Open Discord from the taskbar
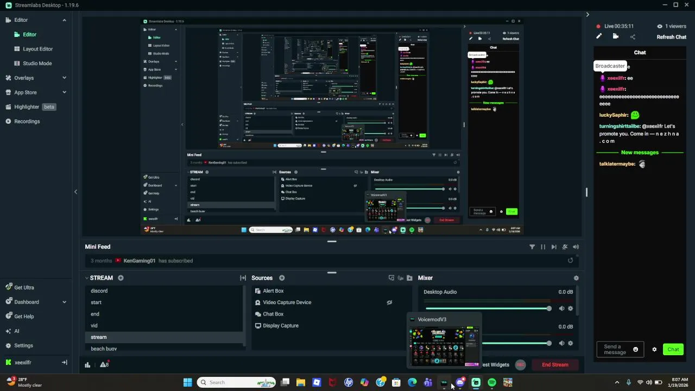Screen dimensions: 695x391 pyautogui.click(x=460, y=382)
